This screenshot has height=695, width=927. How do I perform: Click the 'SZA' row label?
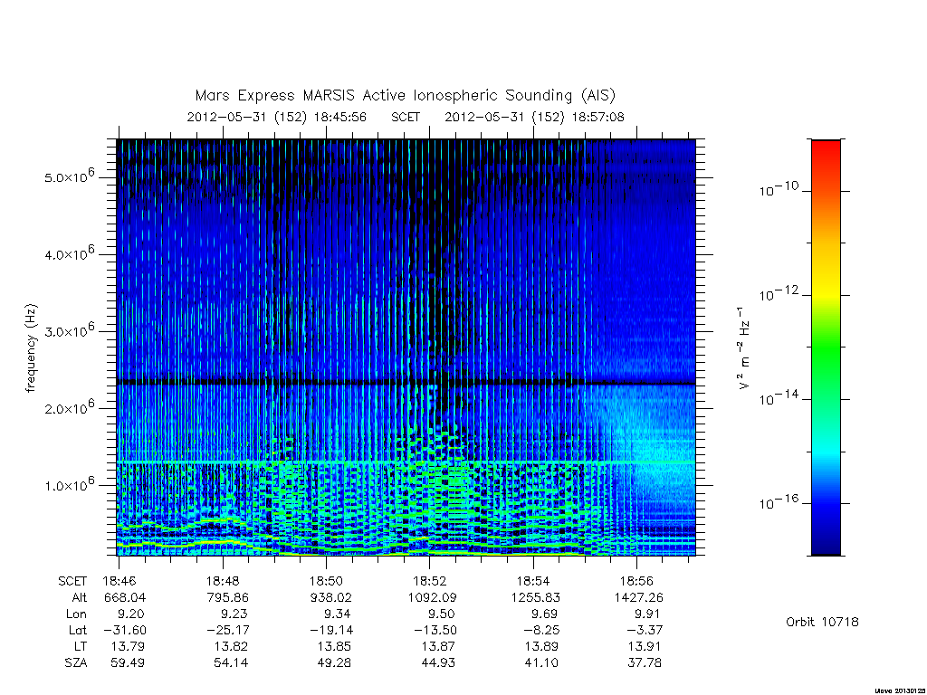pos(76,662)
